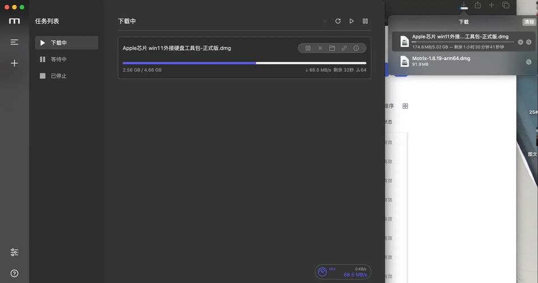The height and width of the screenshot is (283, 538).
Task: Toggle the Safari downloads toolbar icon
Action: [x=464, y=6]
